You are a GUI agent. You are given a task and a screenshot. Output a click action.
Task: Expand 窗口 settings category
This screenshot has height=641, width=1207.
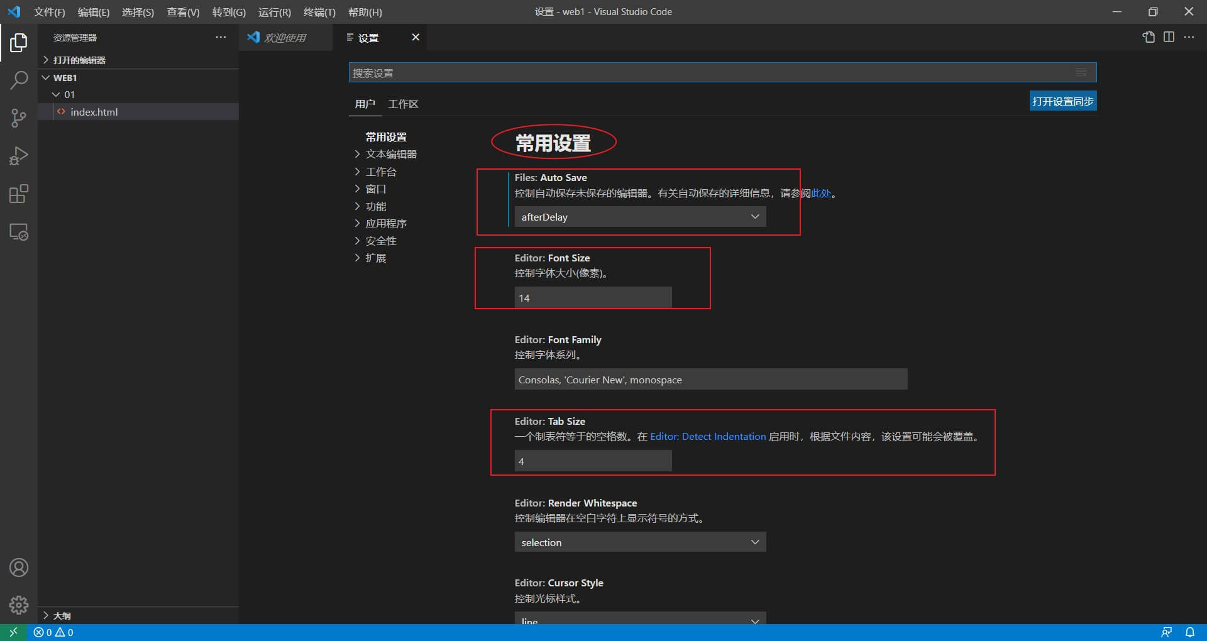tap(370, 189)
